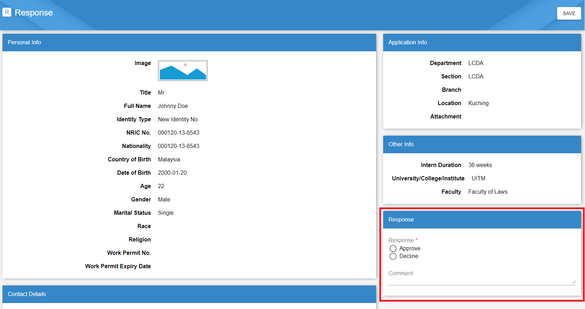Click the Religion label
585x309 pixels.
coord(140,240)
